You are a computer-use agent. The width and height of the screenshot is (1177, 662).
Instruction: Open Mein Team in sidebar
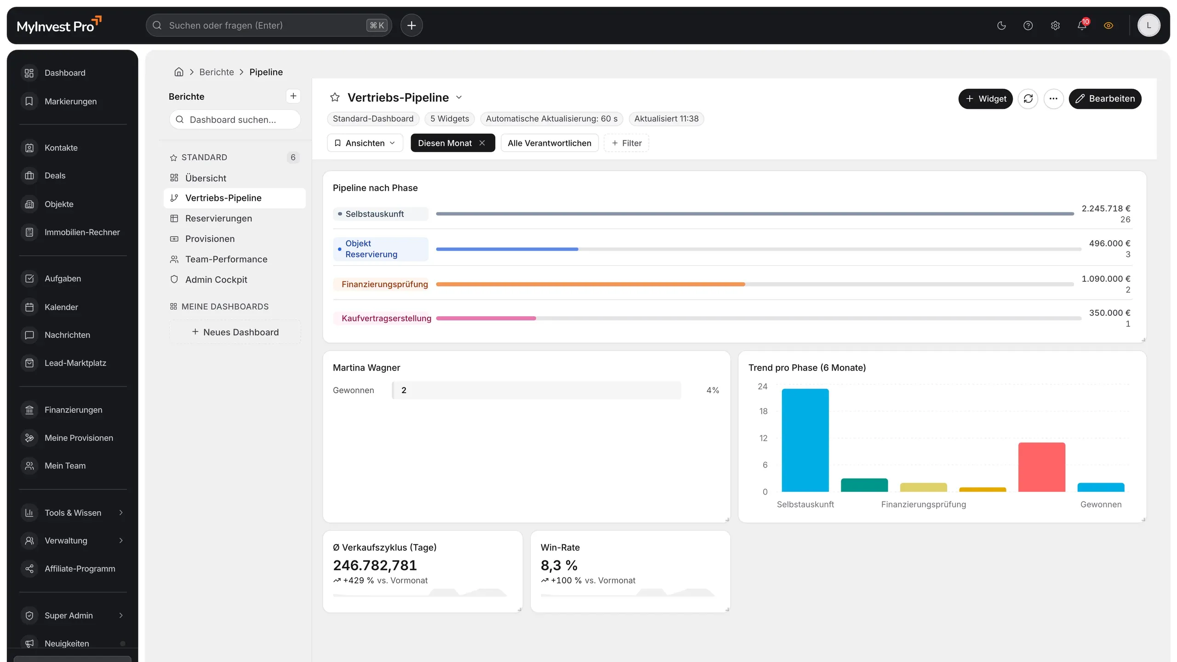click(x=73, y=466)
